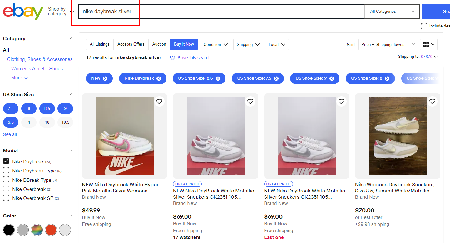
Task: Switch to the Auction tab
Action: 159,44
